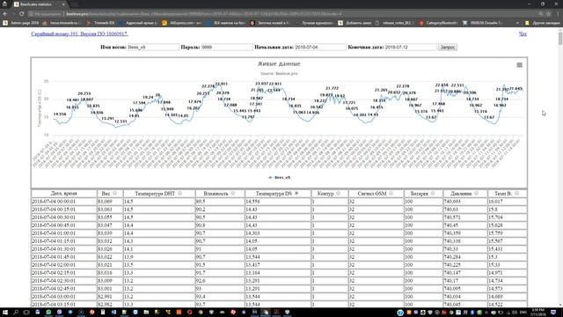Click the Конечная дата input field
Screen dimensions: 563x317
411,47
